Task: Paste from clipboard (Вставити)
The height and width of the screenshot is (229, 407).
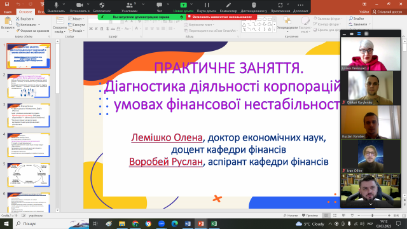Action: tap(8, 24)
